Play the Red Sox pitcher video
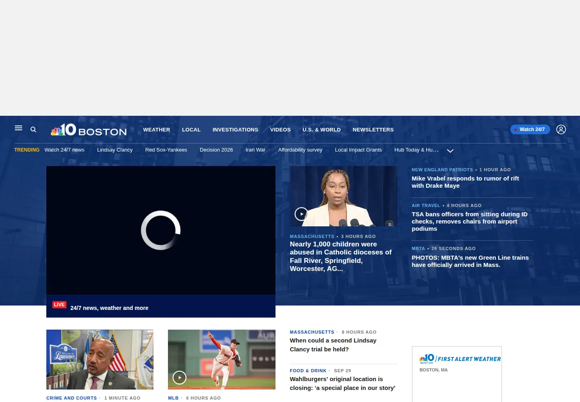Screen dimensions: 580x402 (x=180, y=377)
